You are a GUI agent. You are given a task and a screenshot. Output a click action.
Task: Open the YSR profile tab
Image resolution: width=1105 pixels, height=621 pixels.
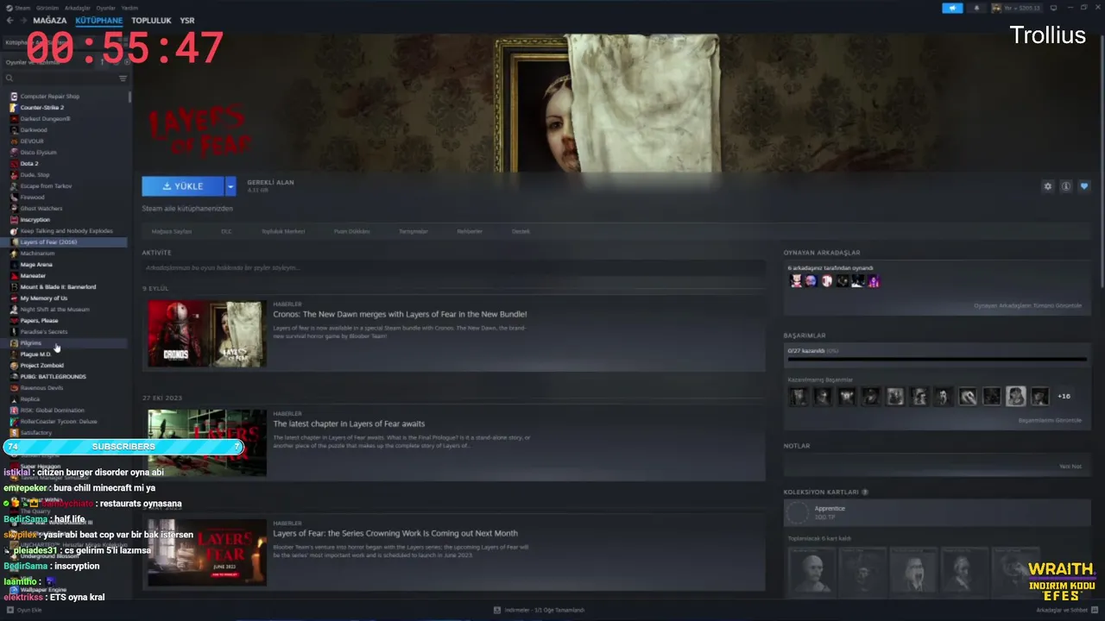[x=187, y=20]
